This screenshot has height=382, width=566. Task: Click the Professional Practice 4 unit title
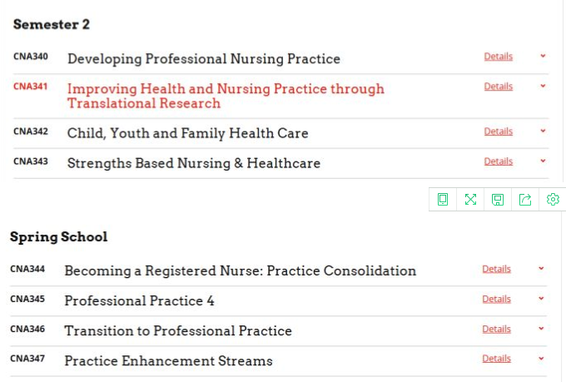pyautogui.click(x=139, y=300)
